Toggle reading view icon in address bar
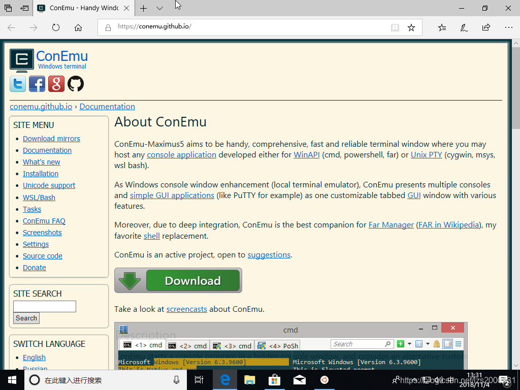This screenshot has height=390, width=520. pos(395,27)
